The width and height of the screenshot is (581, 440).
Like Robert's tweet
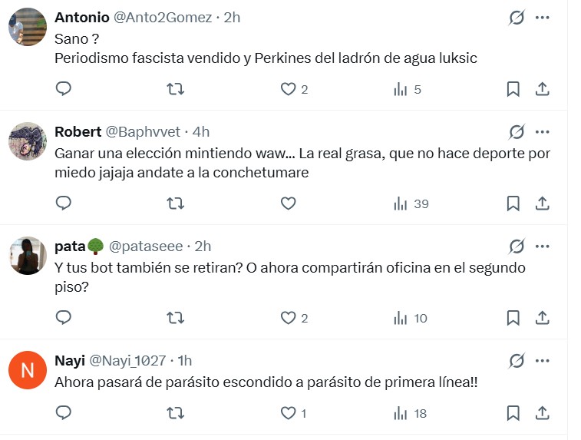click(288, 203)
